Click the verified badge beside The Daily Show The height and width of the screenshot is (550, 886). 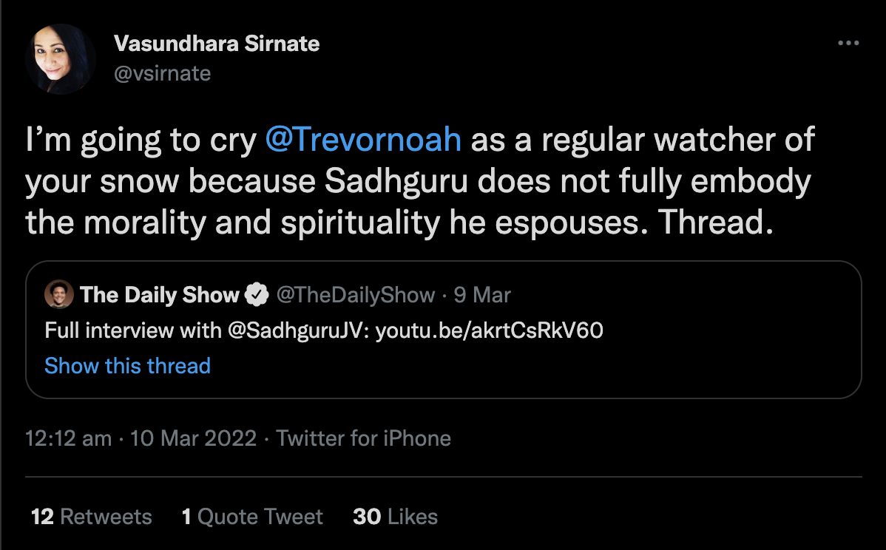click(257, 295)
